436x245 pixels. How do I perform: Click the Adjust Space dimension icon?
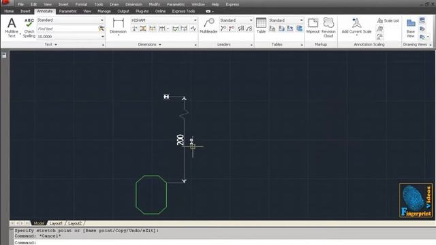click(143, 29)
